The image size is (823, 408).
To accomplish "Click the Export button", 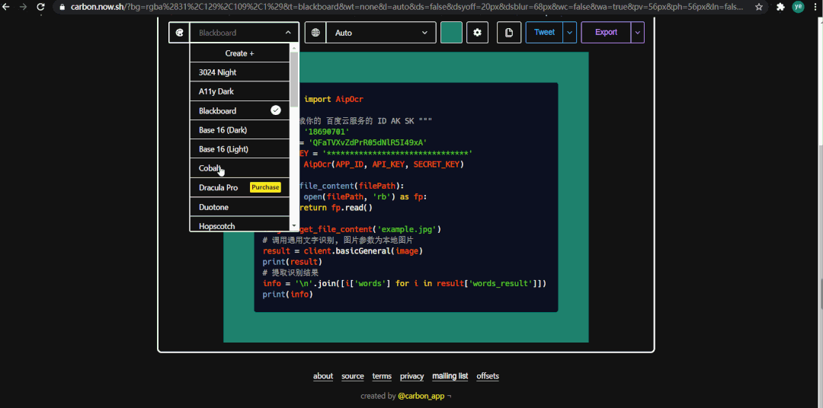I will pyautogui.click(x=606, y=33).
